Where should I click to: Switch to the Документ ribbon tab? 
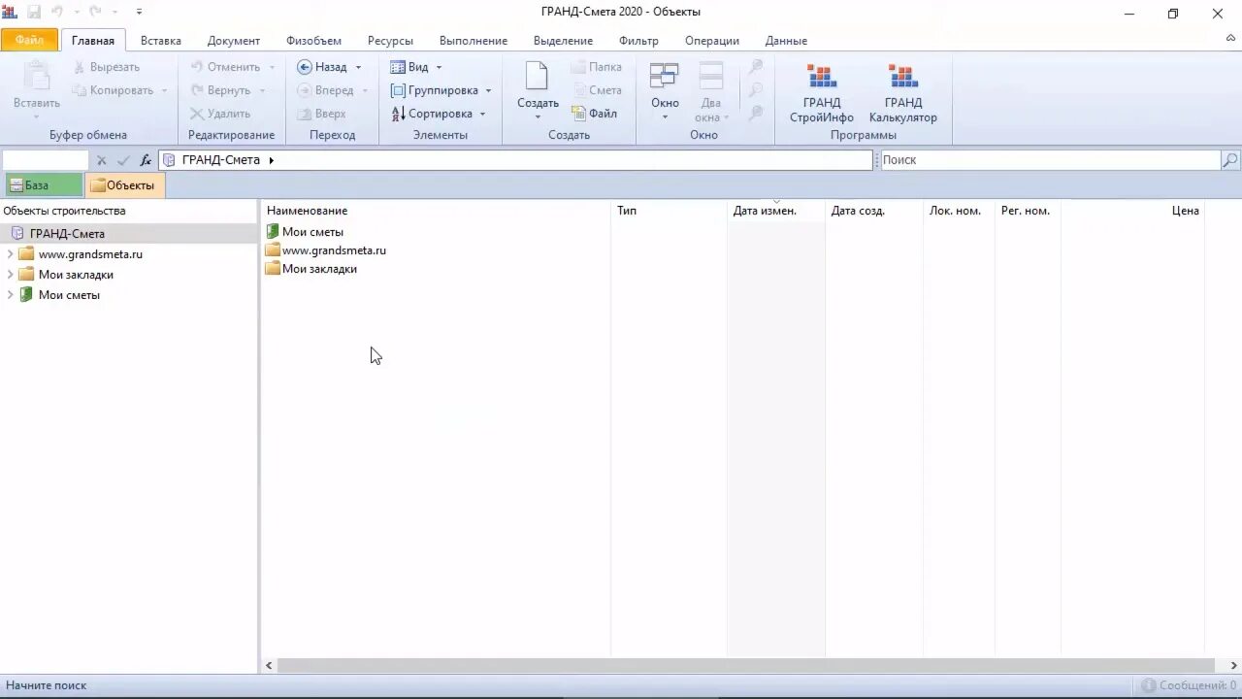pyautogui.click(x=234, y=41)
